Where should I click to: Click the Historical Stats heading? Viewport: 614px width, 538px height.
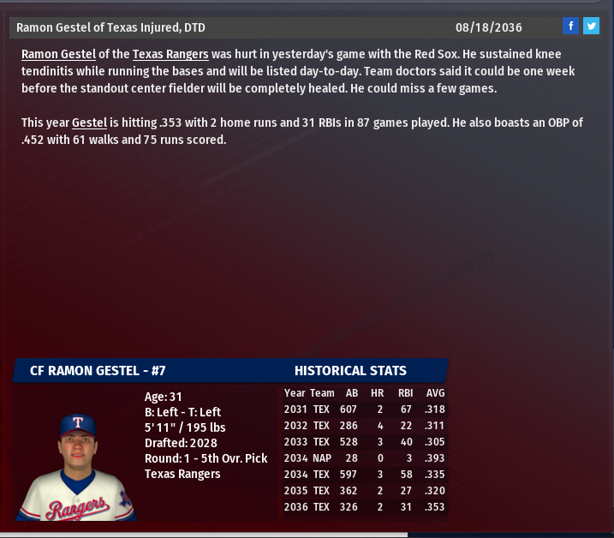[x=350, y=371]
